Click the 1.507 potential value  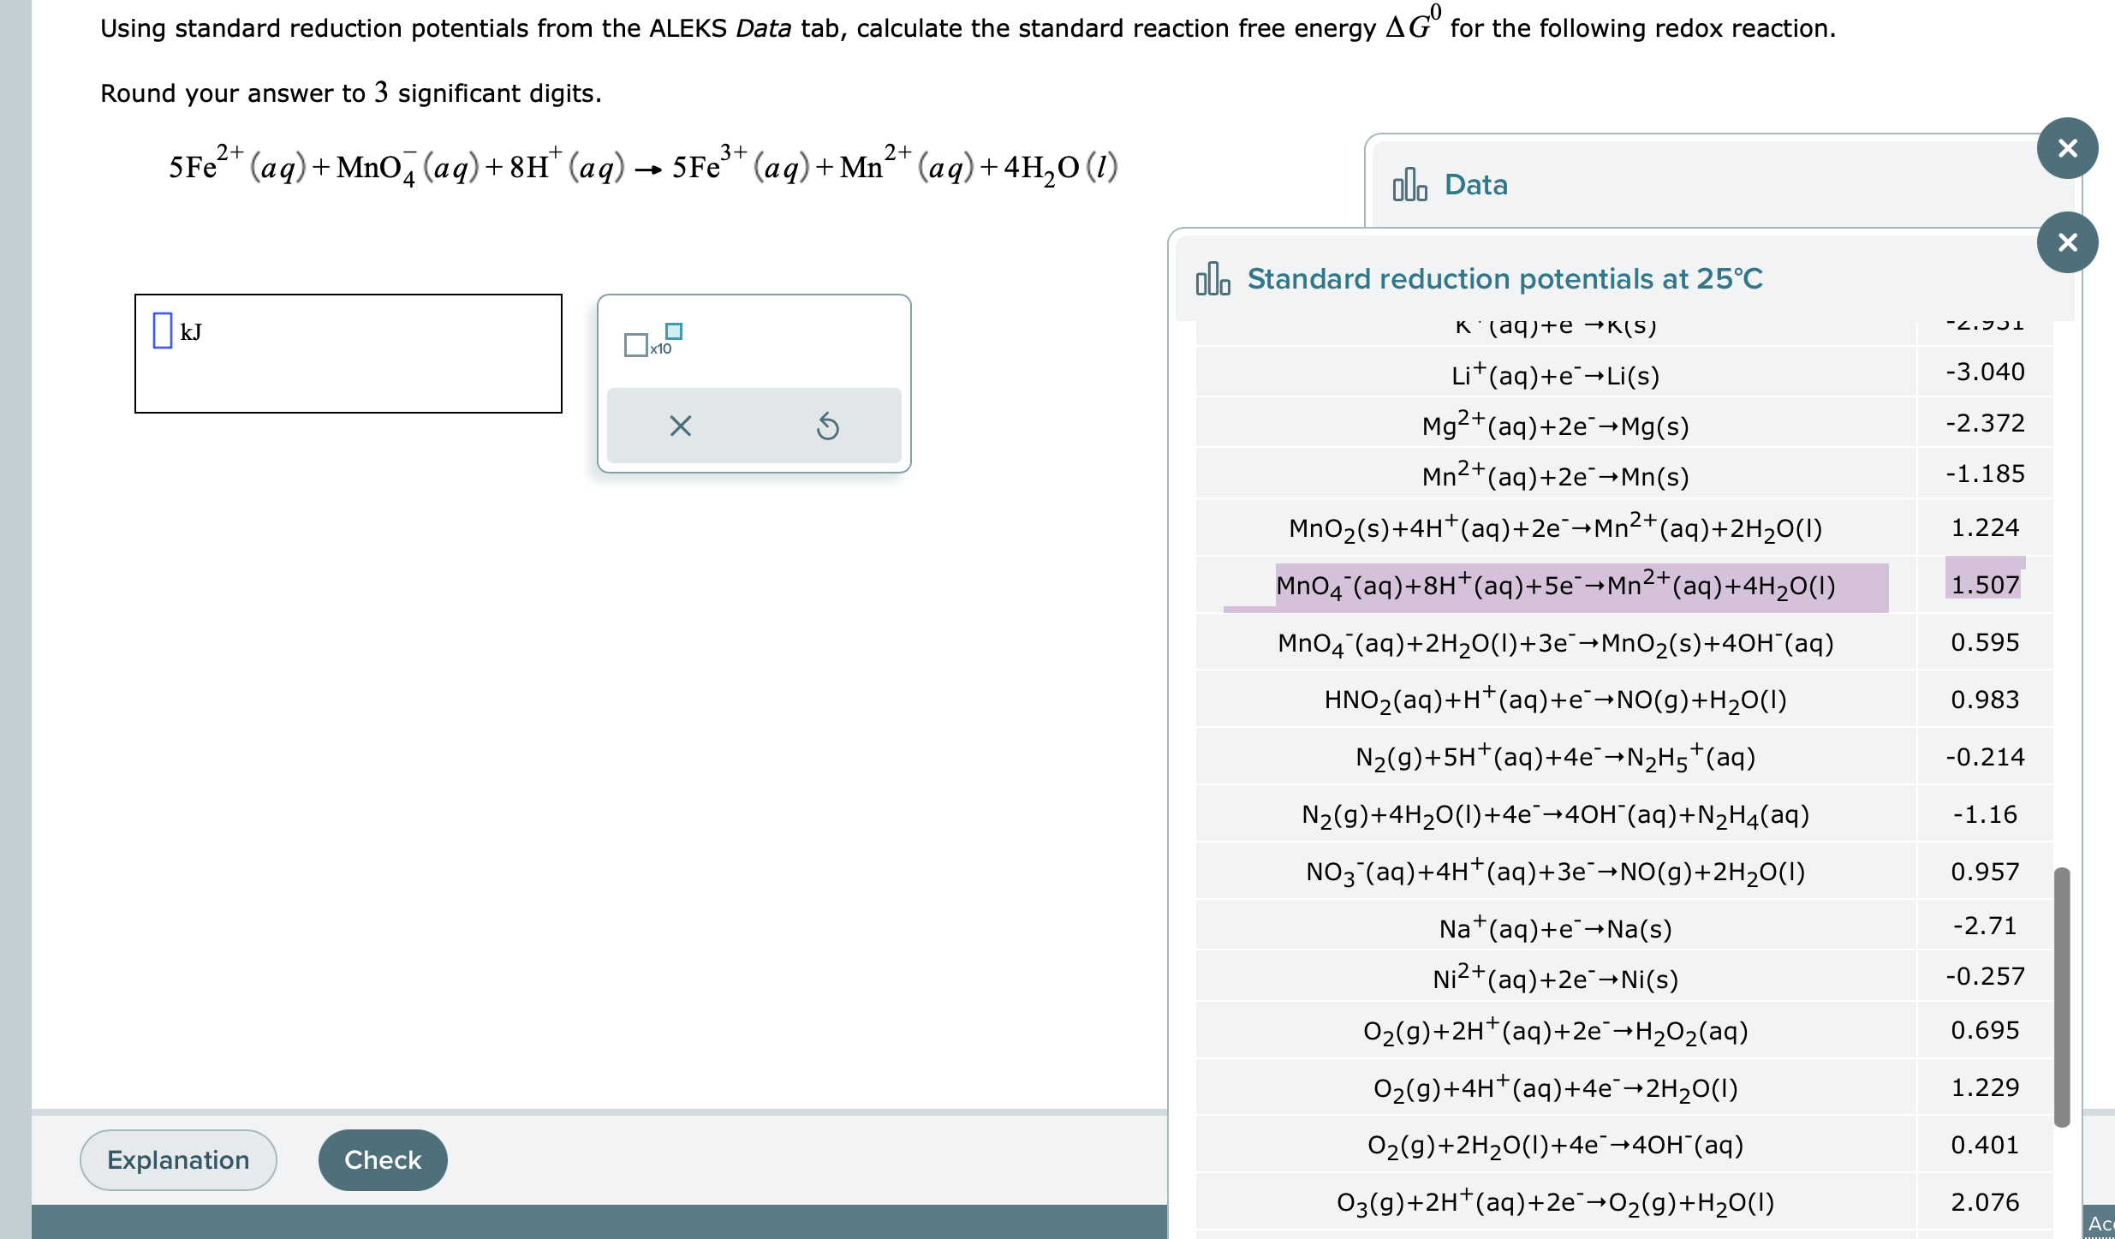[x=1984, y=586]
